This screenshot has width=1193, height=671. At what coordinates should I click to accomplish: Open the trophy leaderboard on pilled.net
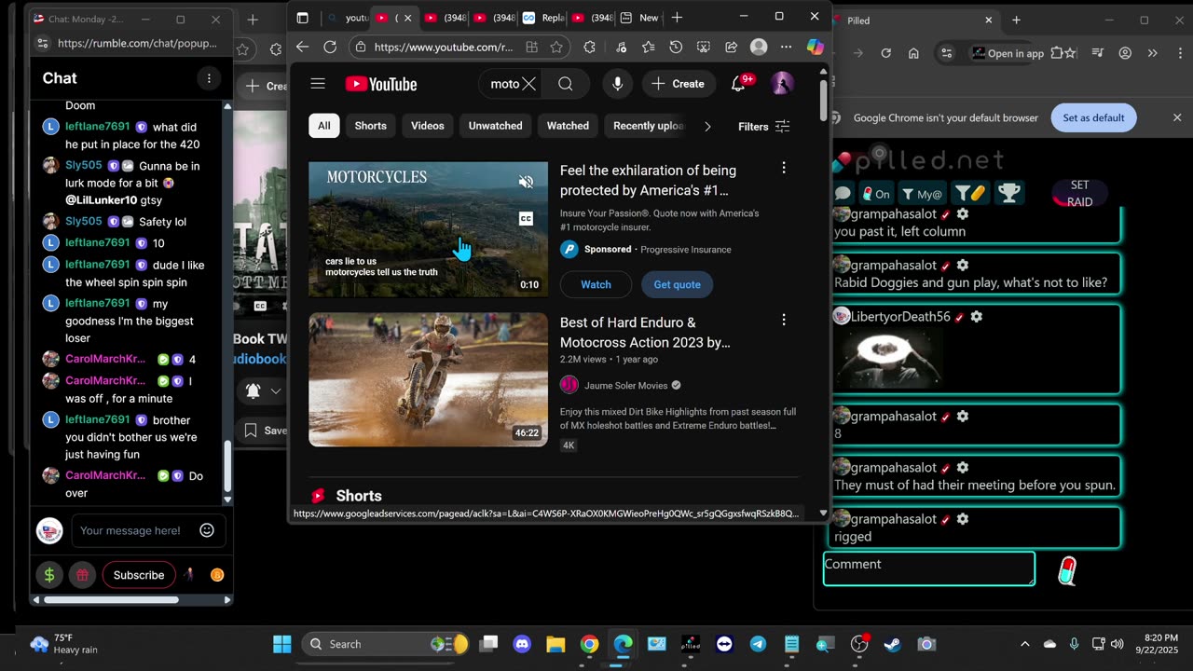(1008, 193)
